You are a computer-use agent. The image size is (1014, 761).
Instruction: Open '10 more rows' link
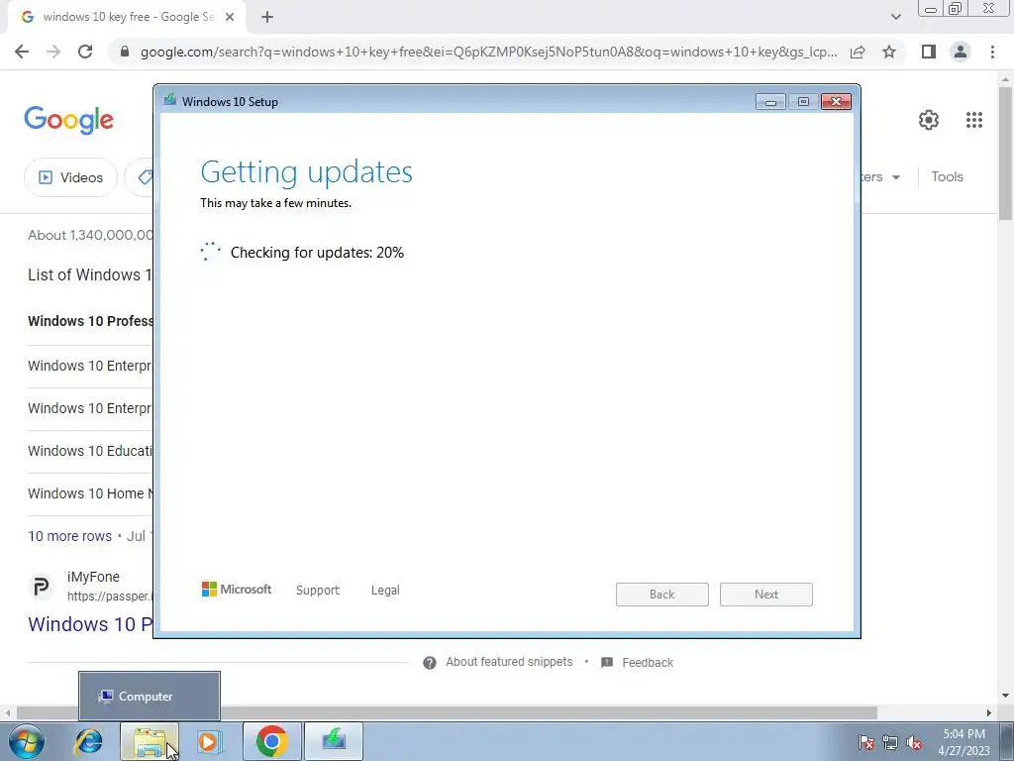point(70,536)
